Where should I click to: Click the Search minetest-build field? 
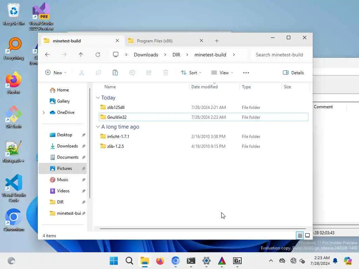pyautogui.click(x=279, y=55)
